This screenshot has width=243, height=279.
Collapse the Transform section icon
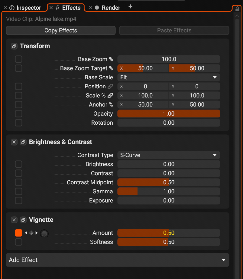14,46
